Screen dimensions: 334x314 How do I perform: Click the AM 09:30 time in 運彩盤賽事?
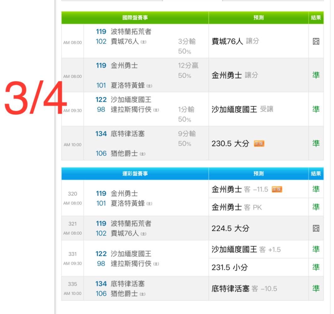(x=73, y=263)
